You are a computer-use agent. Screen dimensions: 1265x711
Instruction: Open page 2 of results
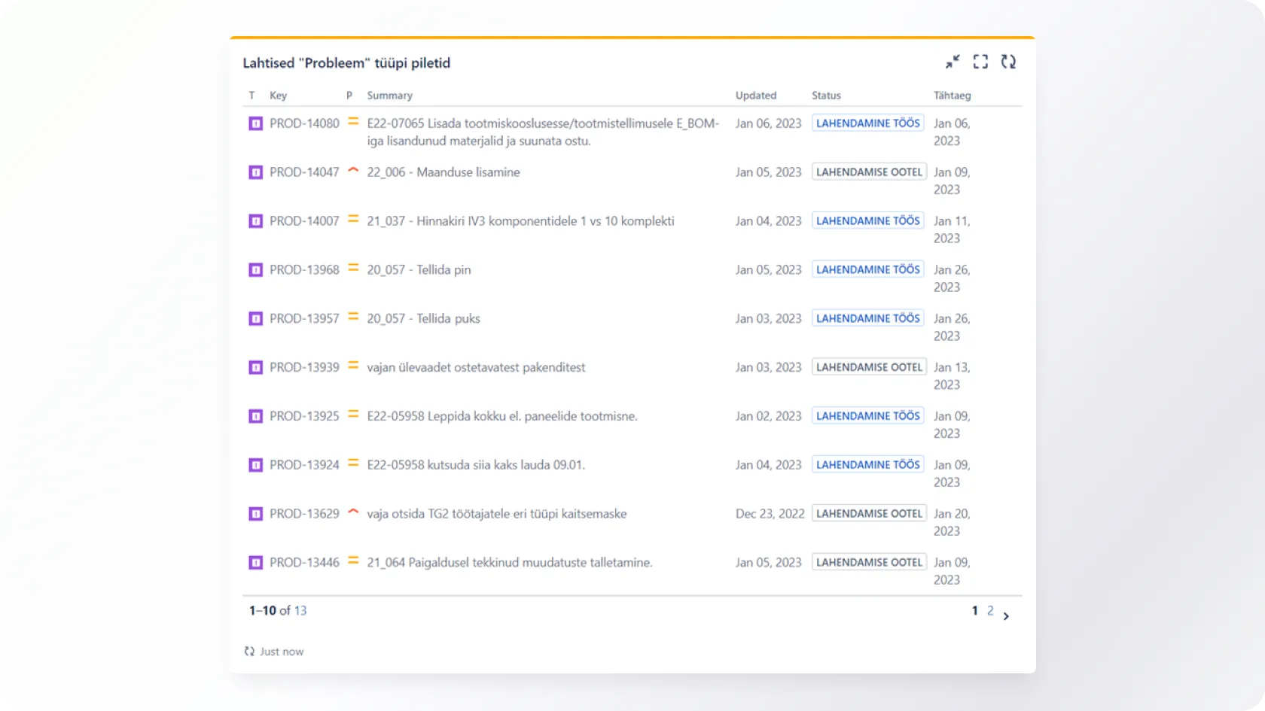(990, 611)
